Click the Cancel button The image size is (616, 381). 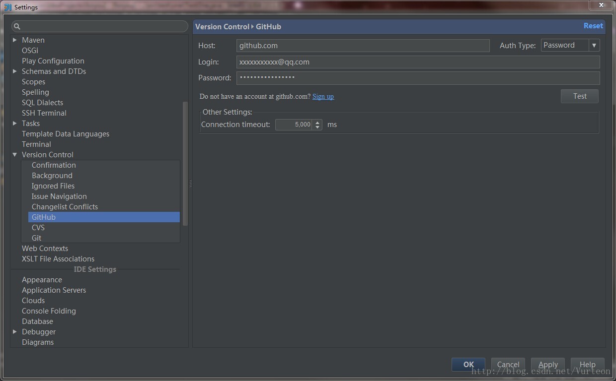click(508, 364)
